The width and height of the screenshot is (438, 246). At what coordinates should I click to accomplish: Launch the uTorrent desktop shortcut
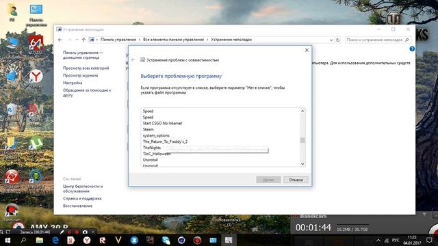click(x=36, y=143)
